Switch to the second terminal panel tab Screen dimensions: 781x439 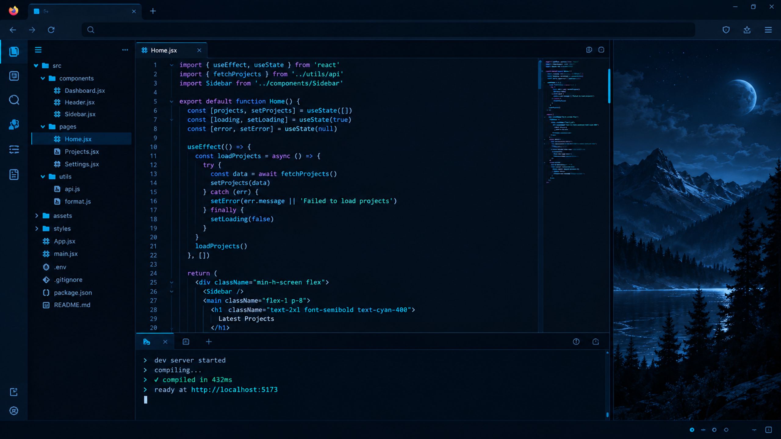(186, 342)
